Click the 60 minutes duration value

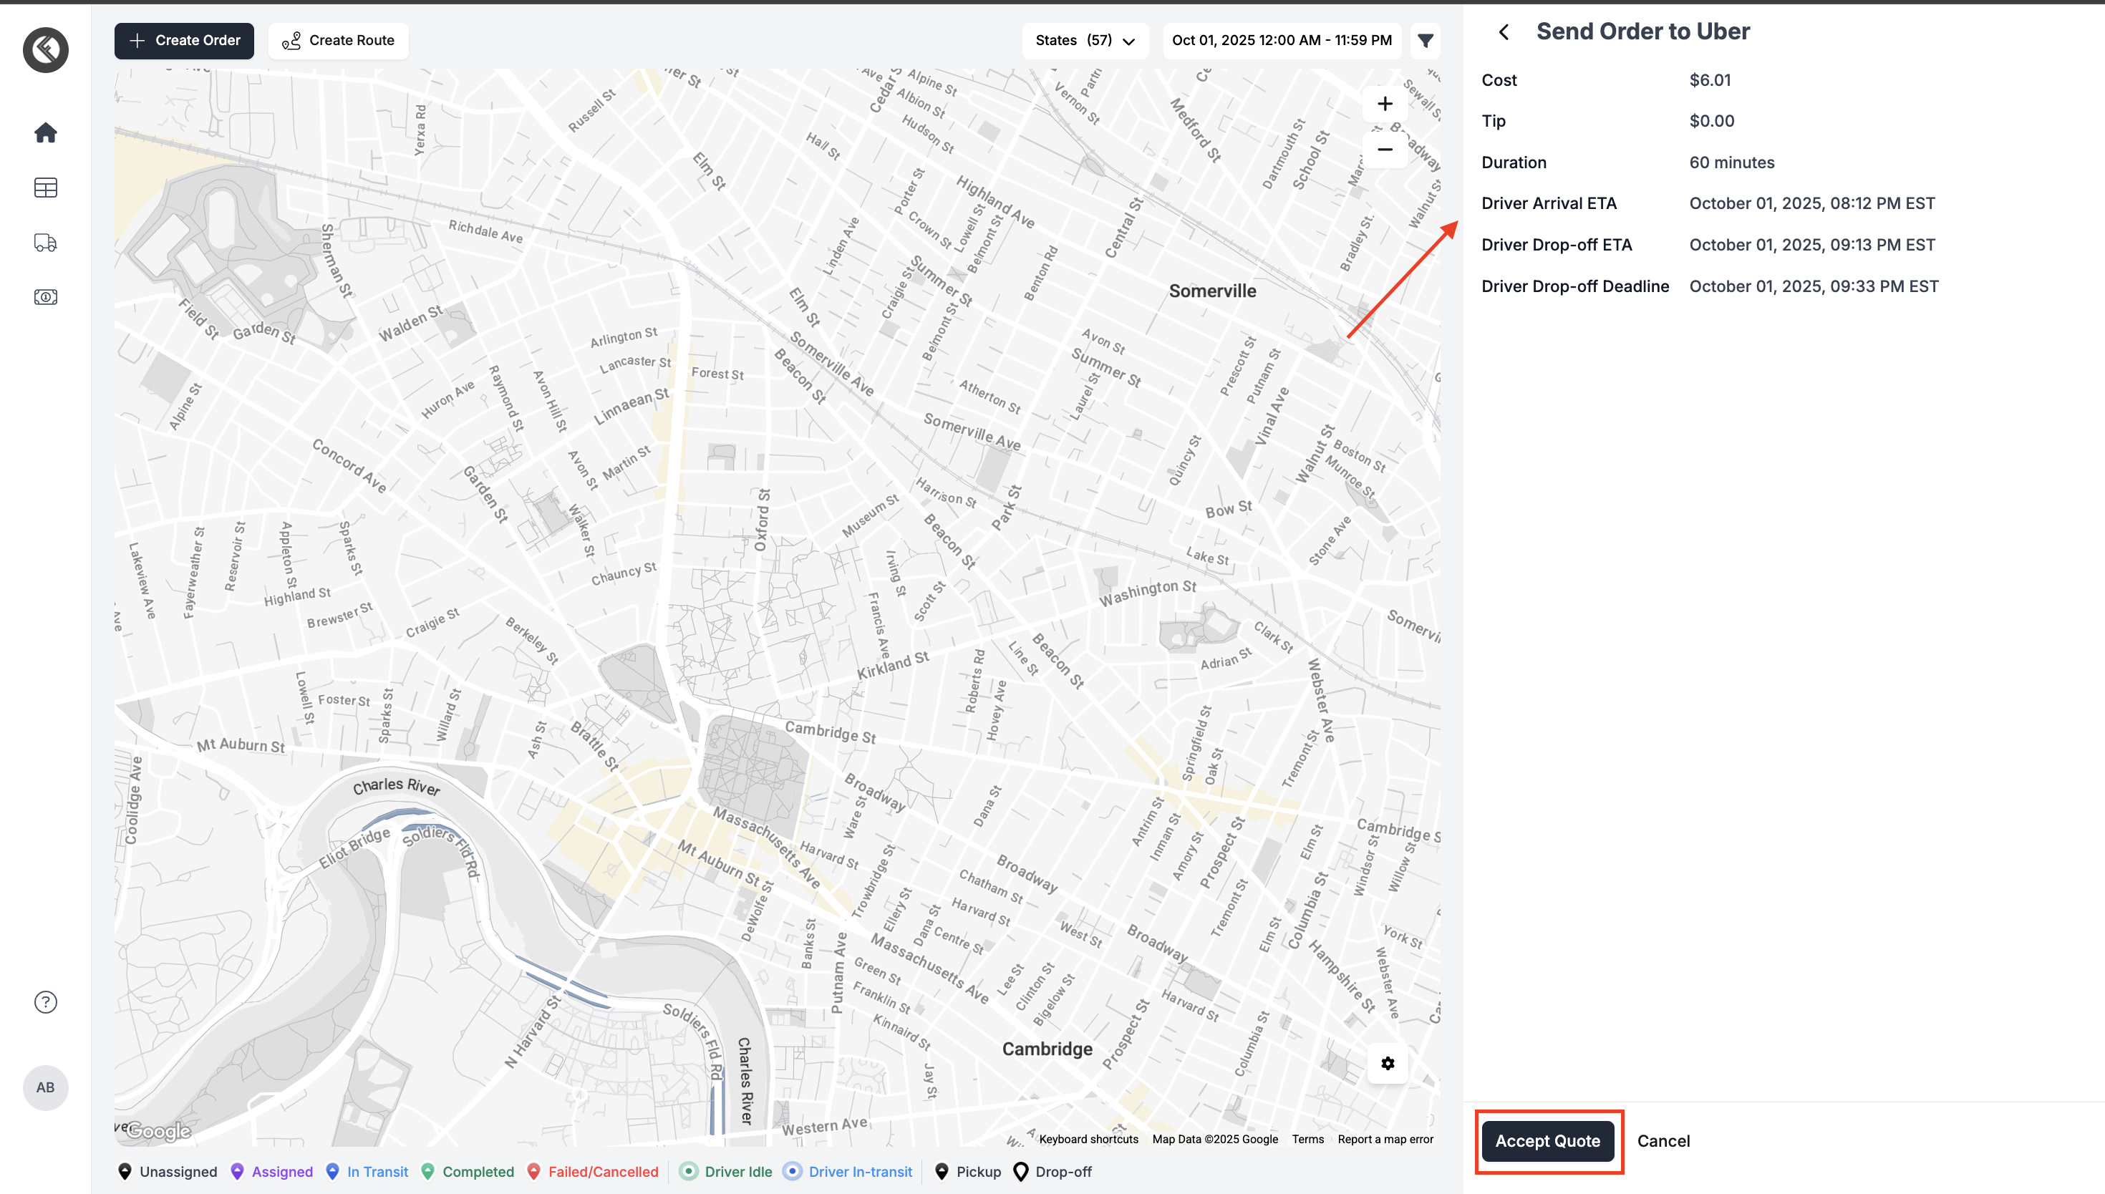[1731, 162]
